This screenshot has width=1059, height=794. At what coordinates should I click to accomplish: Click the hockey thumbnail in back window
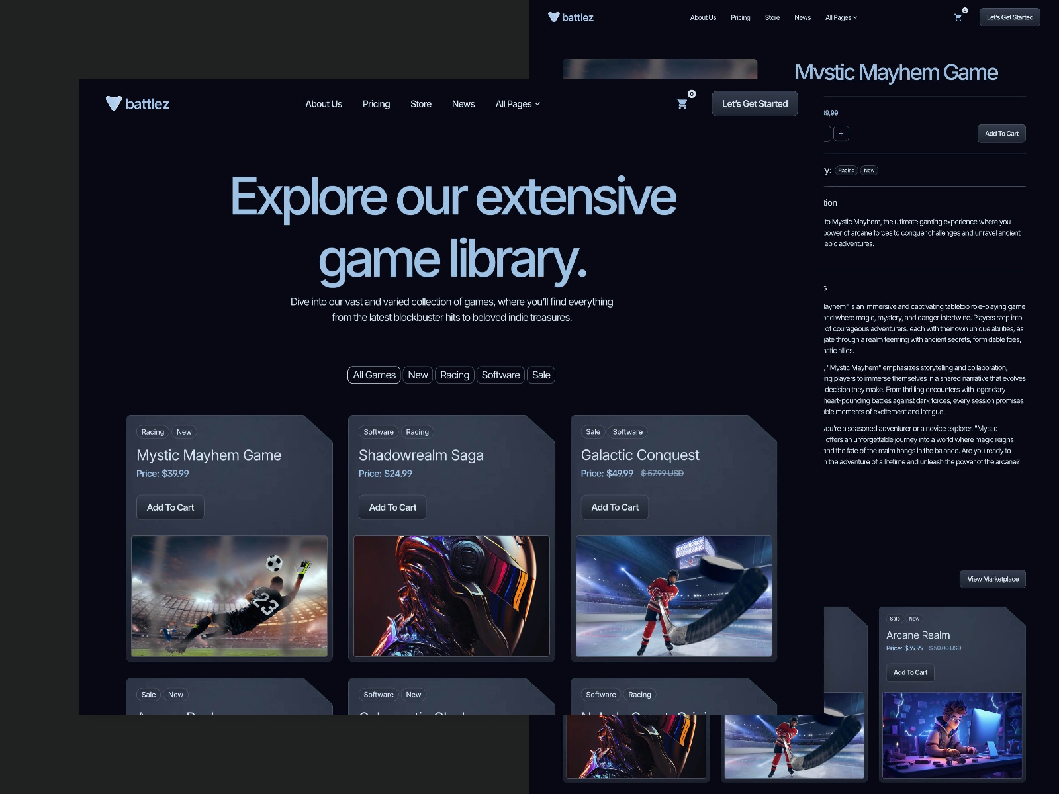[x=794, y=746]
